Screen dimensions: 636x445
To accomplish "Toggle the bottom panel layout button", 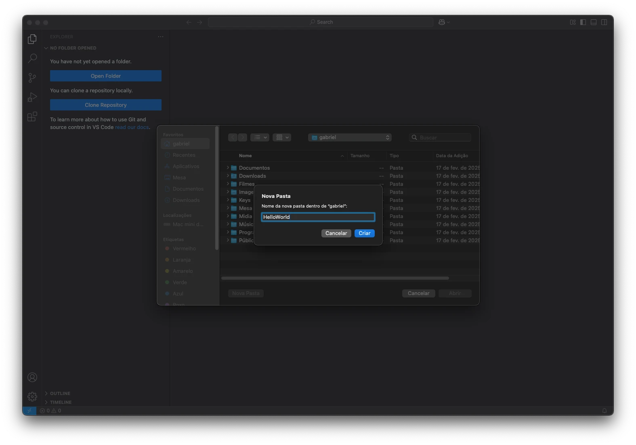I will (594, 22).
